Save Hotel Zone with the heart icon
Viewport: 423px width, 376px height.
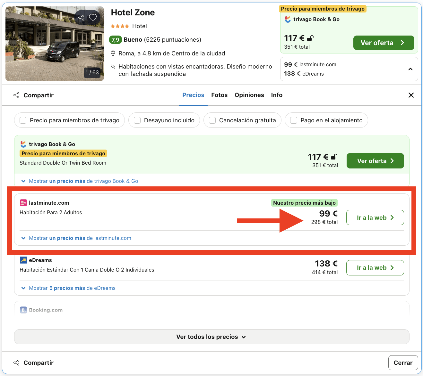pyautogui.click(x=93, y=17)
